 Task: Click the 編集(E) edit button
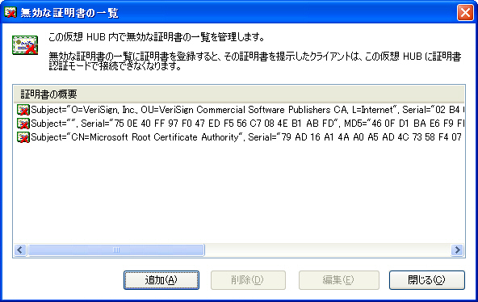[x=338, y=279]
